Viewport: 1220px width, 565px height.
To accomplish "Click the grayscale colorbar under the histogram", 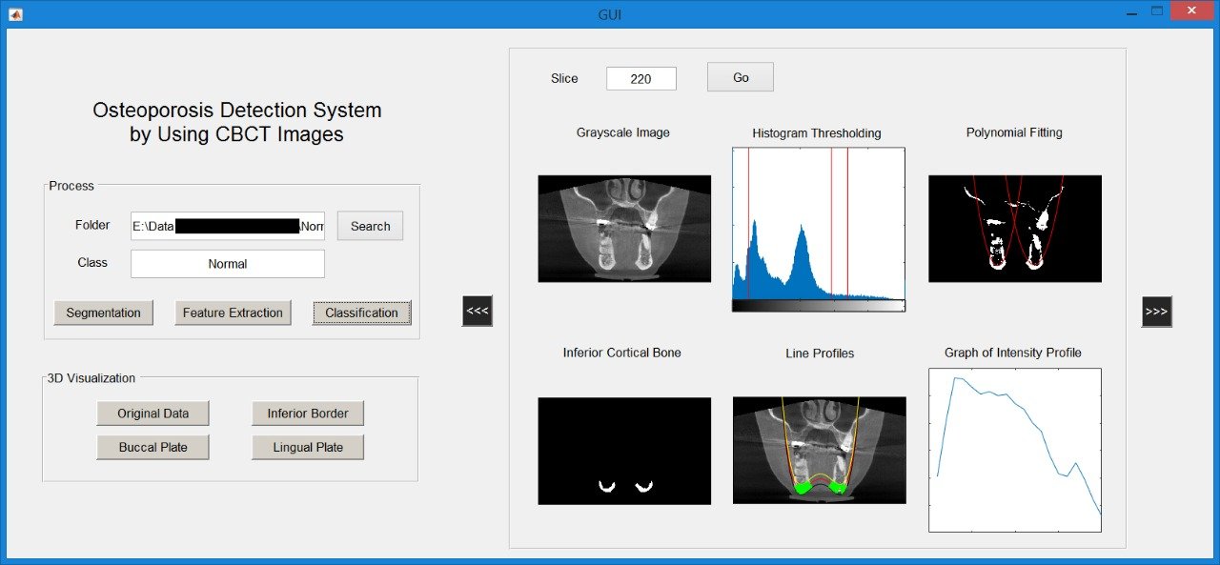I will (818, 306).
